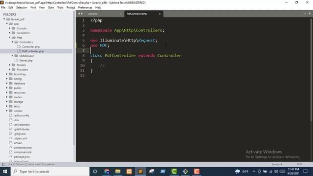The height and width of the screenshot is (176, 313).
Task: Open the .gitignore file
Action: tap(20, 134)
